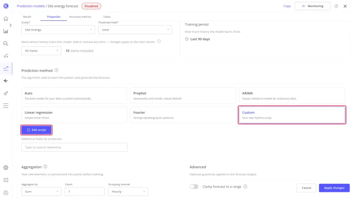Open the Entity dropdown Site Energy
Screen dimensions: 354x199
tap(58, 30)
